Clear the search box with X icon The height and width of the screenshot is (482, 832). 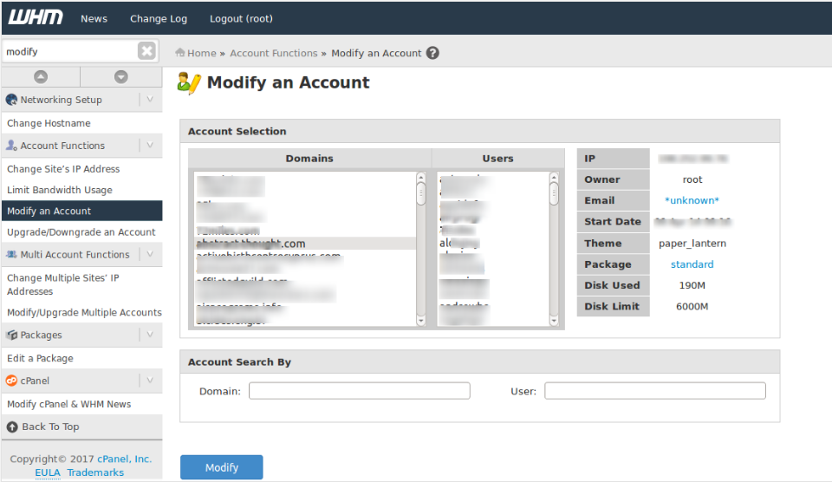(146, 51)
